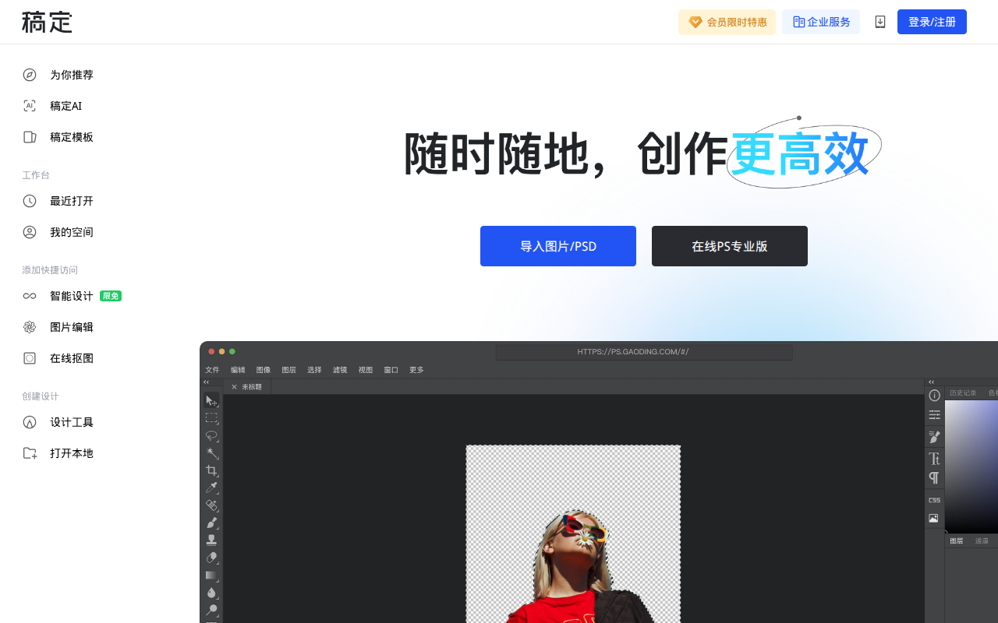Open 图片编辑 image editor
Viewport: 998px width, 623px height.
(x=71, y=327)
